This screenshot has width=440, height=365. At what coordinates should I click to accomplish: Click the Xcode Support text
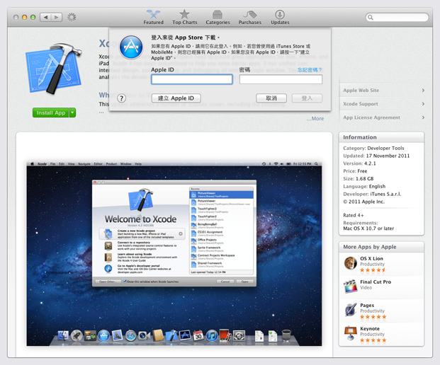click(x=361, y=104)
